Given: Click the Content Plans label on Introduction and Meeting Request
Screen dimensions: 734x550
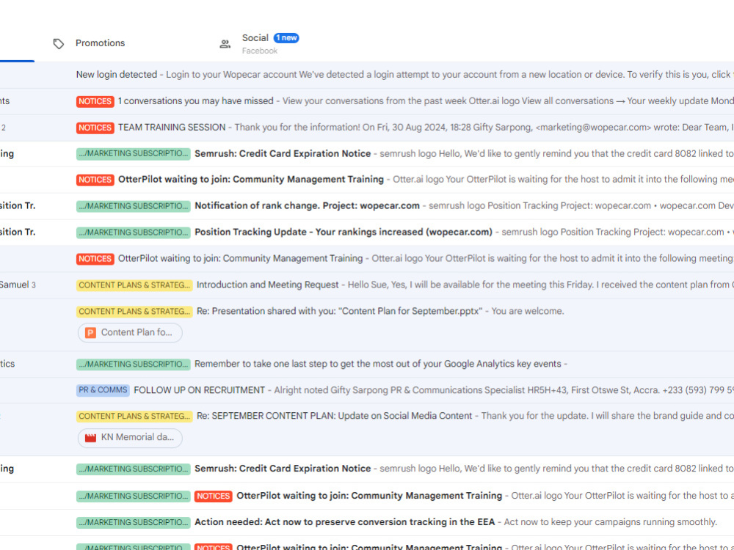Looking at the screenshot, I should pos(134,285).
